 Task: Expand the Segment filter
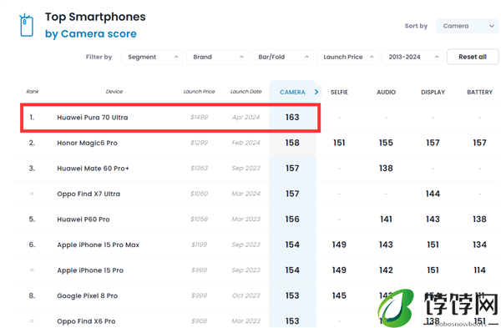(152, 57)
